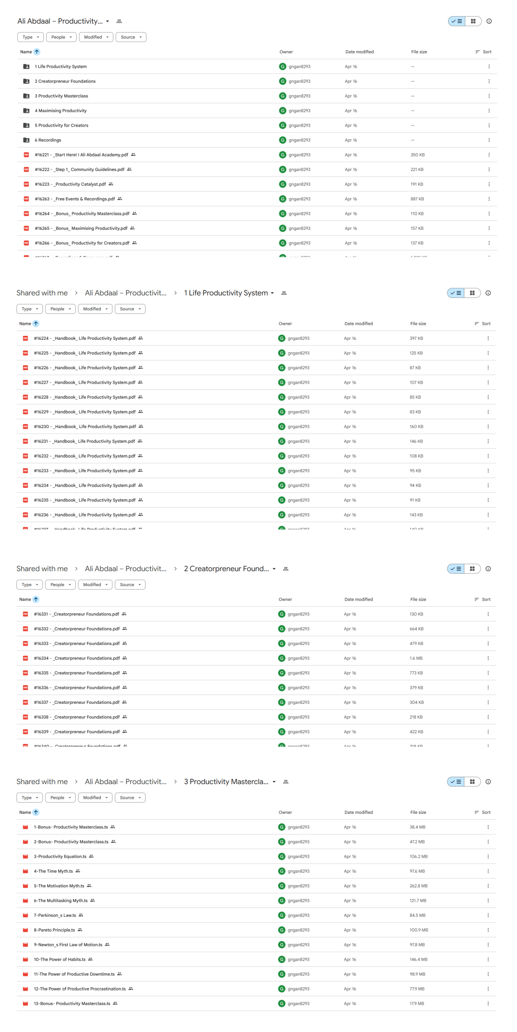Click PDF icon for #16230 Handbook file
The height and width of the screenshot is (1032, 517).
tap(25, 426)
